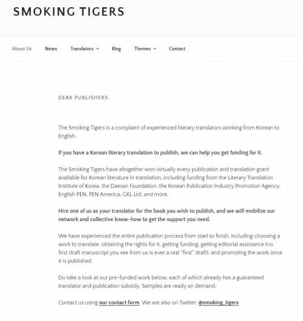303x321 pixels.
Task: Expand the chevron next to Translators
Action: tap(98, 48)
